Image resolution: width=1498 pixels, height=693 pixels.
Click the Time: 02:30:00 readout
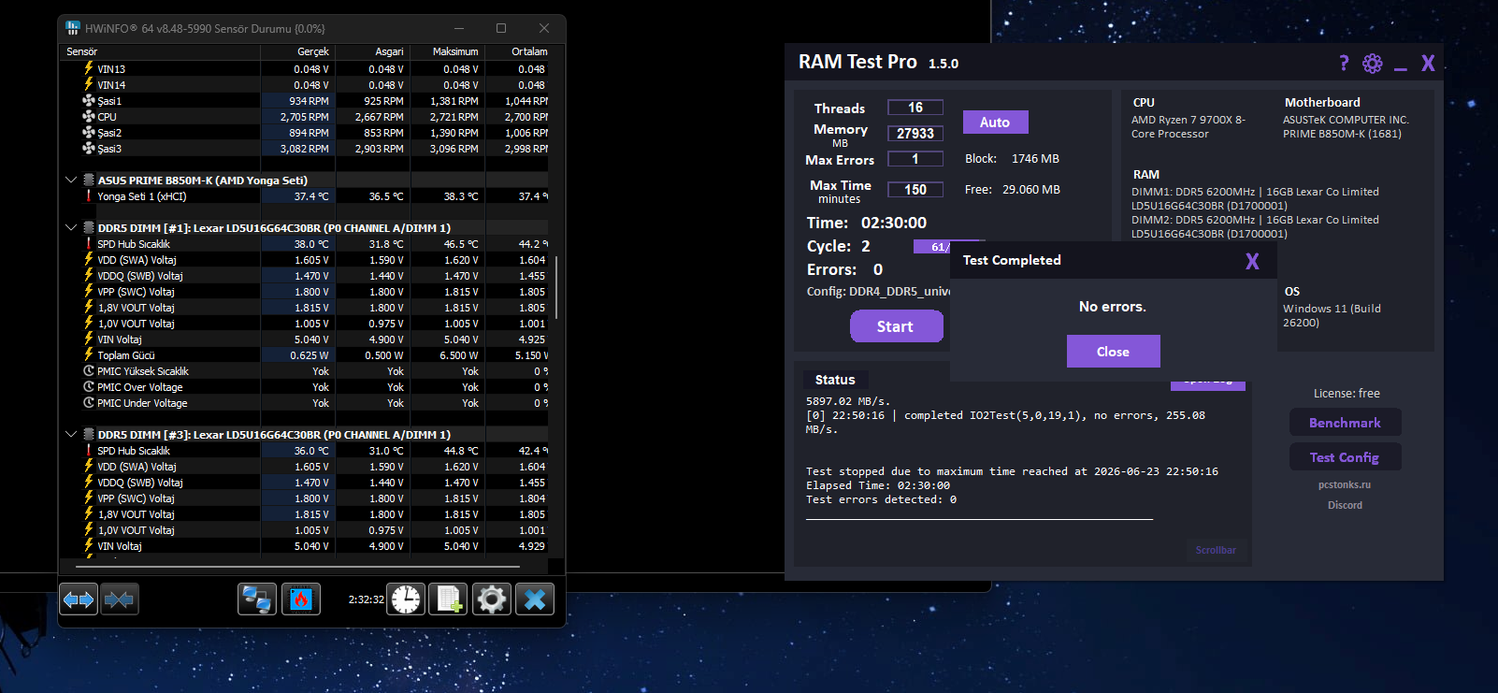point(867,223)
